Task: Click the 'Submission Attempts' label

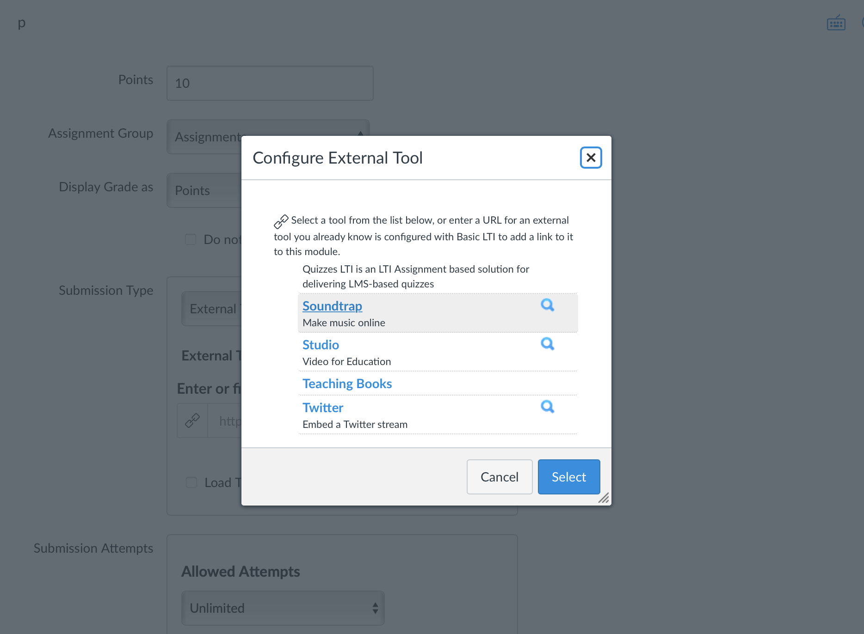Action: tap(93, 548)
